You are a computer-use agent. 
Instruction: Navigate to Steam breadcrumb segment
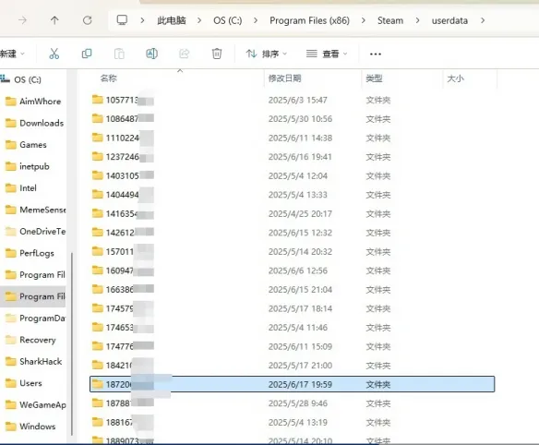[390, 20]
